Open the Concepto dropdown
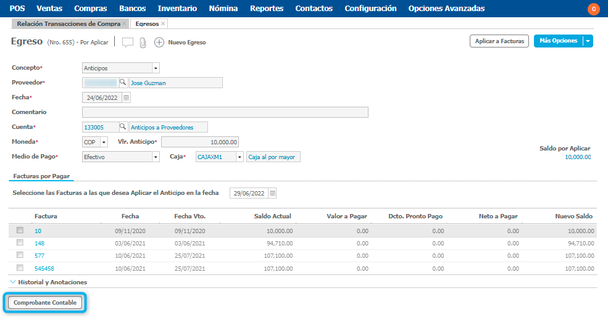Screen dimensions: 608x317 tap(156, 68)
